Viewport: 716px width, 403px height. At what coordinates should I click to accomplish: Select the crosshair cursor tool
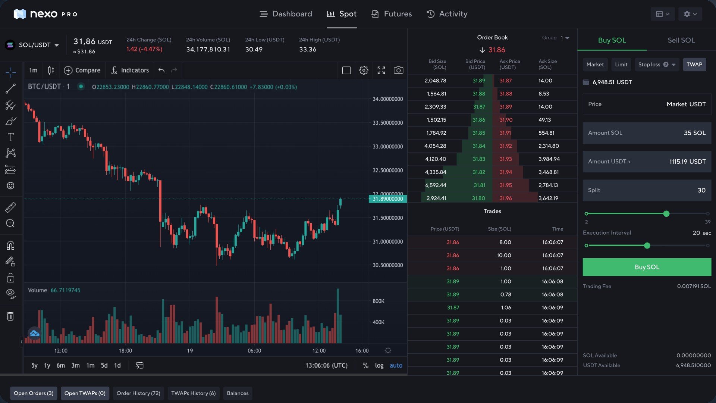click(10, 72)
